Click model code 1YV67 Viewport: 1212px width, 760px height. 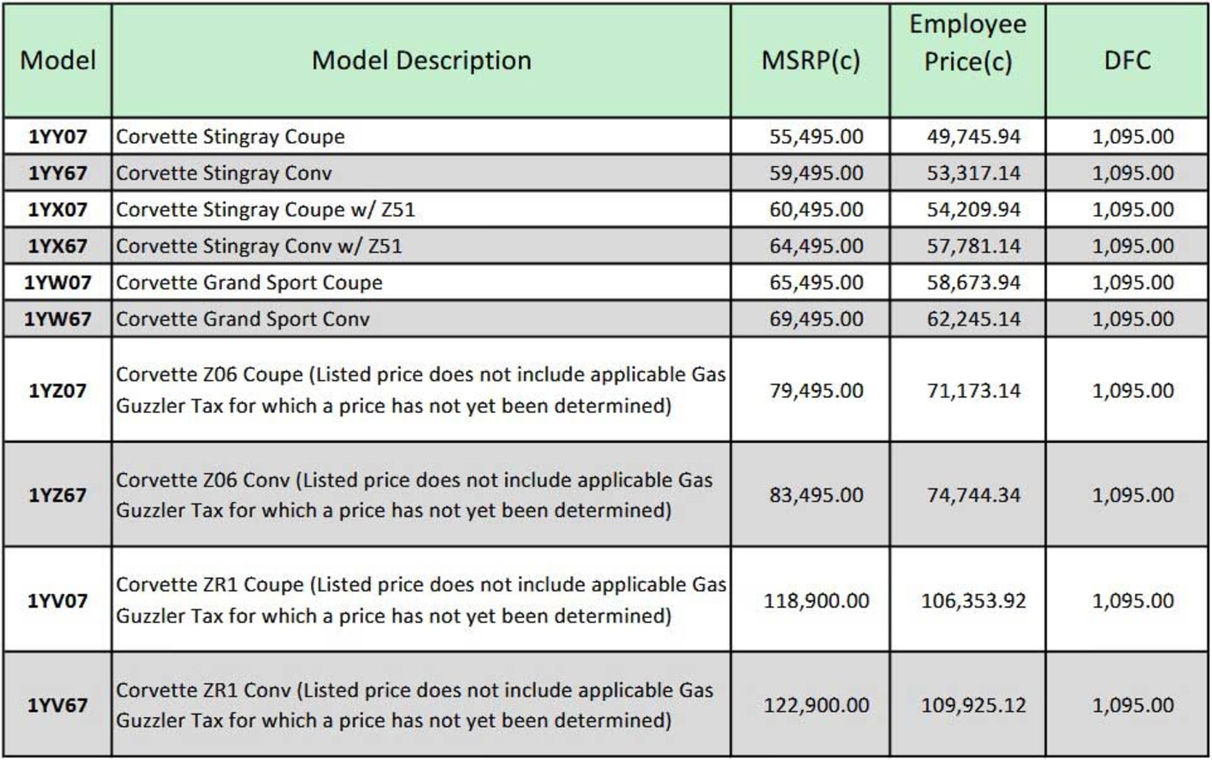click(x=57, y=705)
